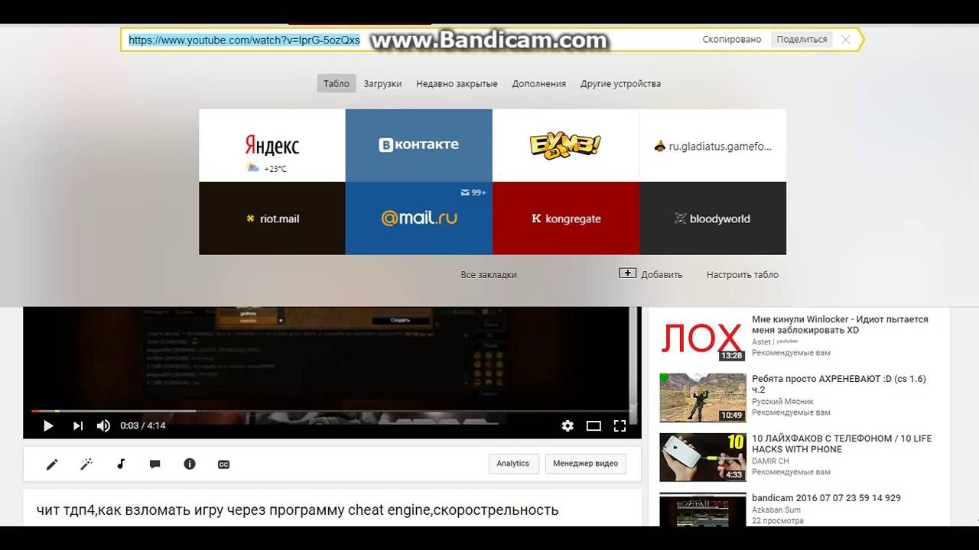979x550 pixels.
Task: Skip to the next video
Action: point(77,426)
